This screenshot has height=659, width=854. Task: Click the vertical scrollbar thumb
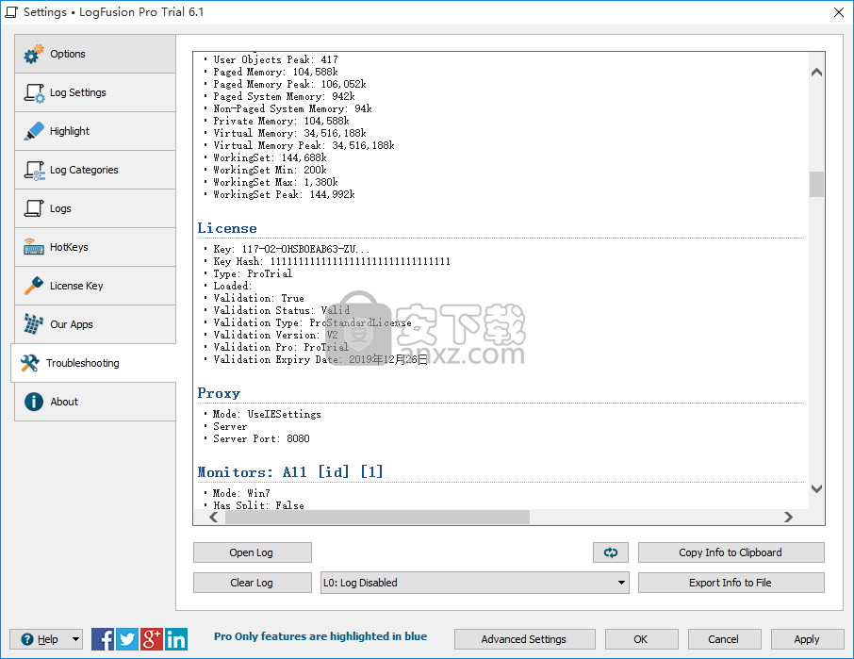tap(816, 184)
